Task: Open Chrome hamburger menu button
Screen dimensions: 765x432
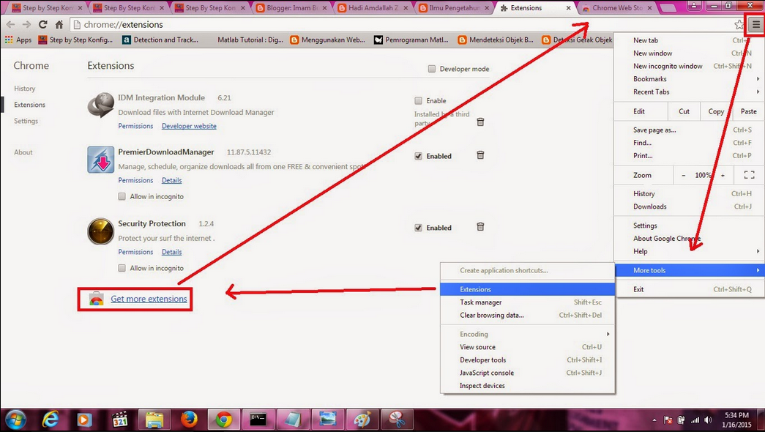Action: (x=755, y=24)
